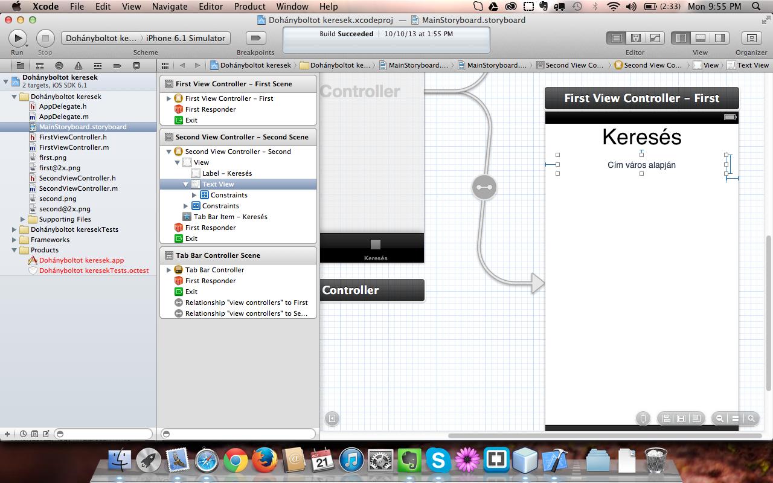
Task: Toggle the Utilities pane visibility
Action: coord(720,38)
